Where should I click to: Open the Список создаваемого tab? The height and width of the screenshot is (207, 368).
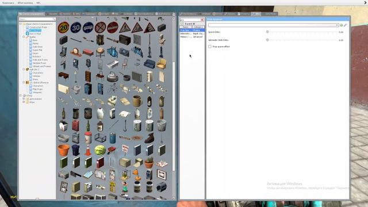pyautogui.click(x=32, y=14)
